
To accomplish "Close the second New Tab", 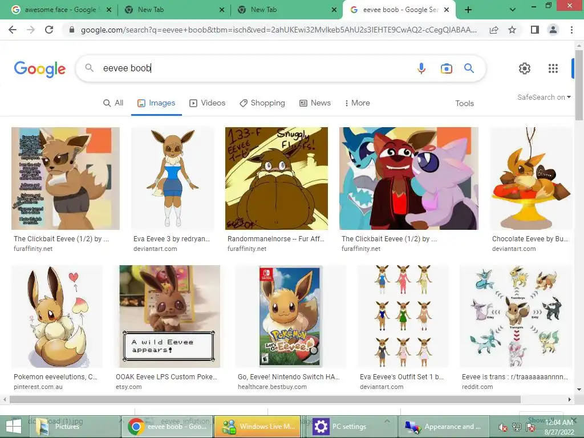I will tap(334, 10).
